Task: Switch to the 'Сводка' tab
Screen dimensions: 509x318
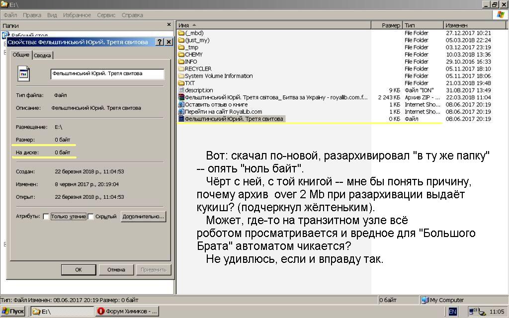Action: click(42, 56)
